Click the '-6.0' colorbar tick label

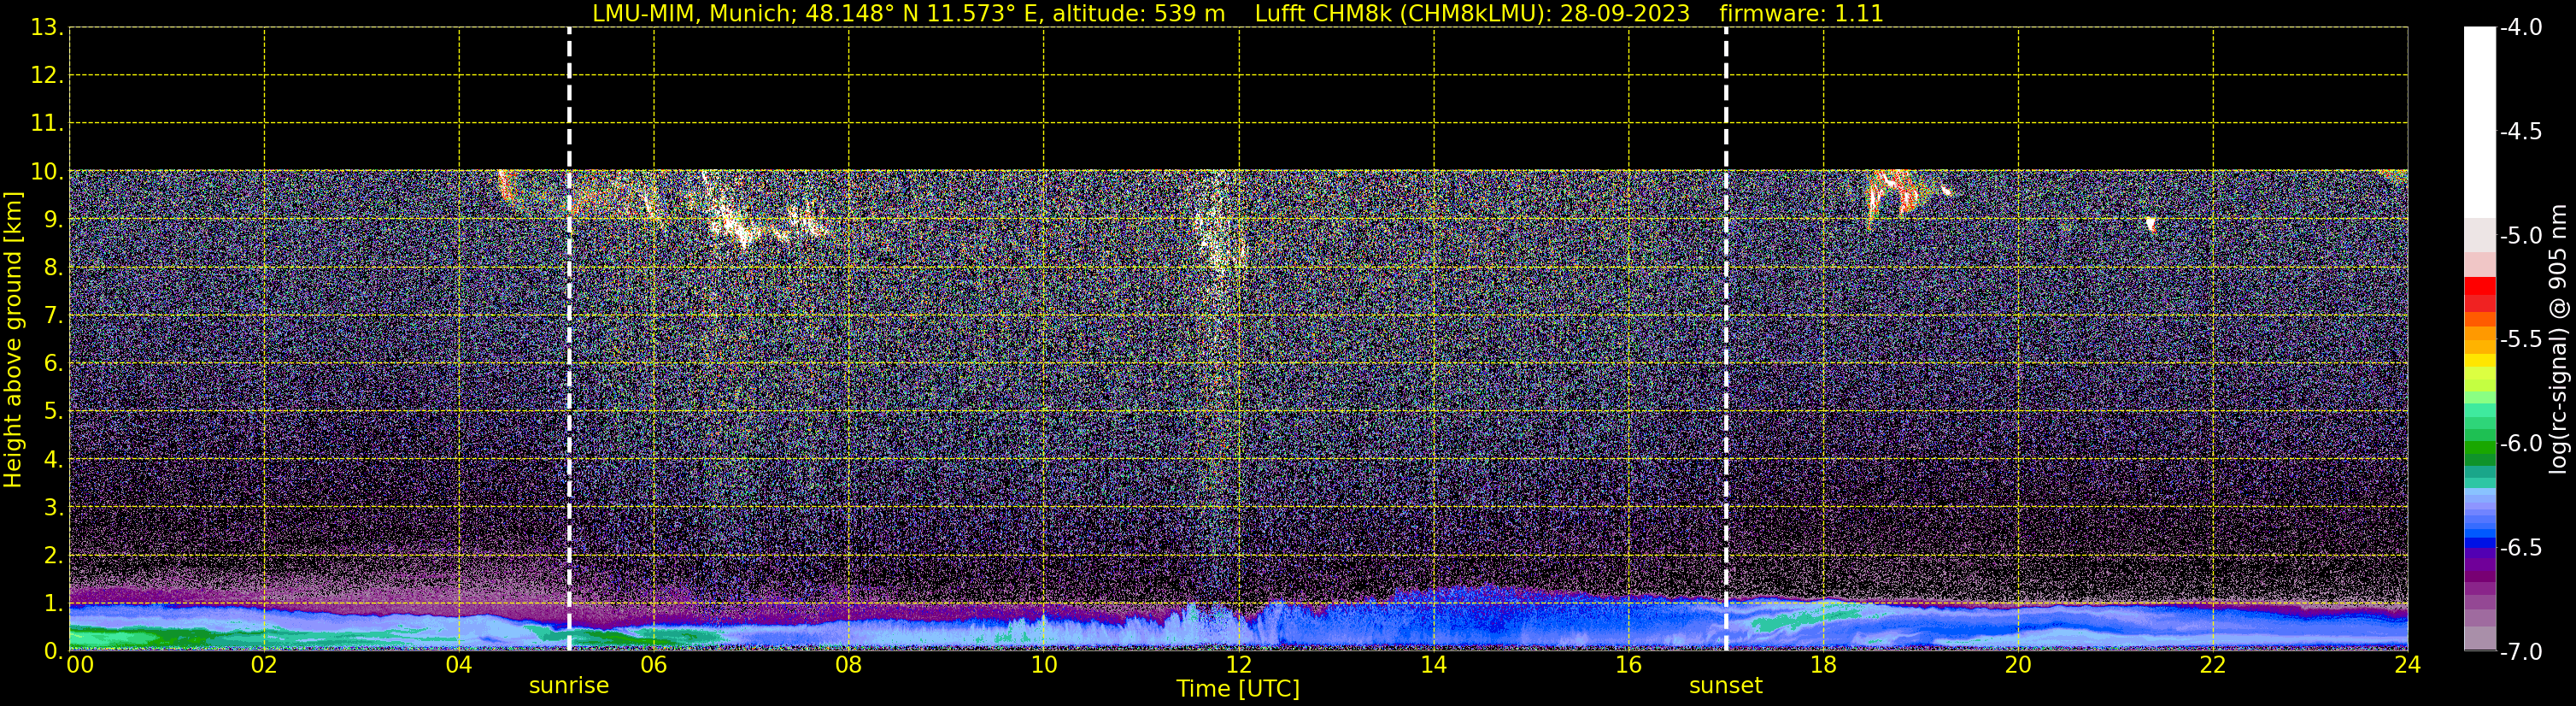pyautogui.click(x=2520, y=444)
